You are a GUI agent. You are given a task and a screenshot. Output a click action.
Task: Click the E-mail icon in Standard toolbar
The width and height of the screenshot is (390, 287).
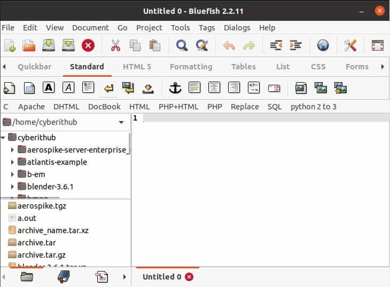click(x=274, y=88)
